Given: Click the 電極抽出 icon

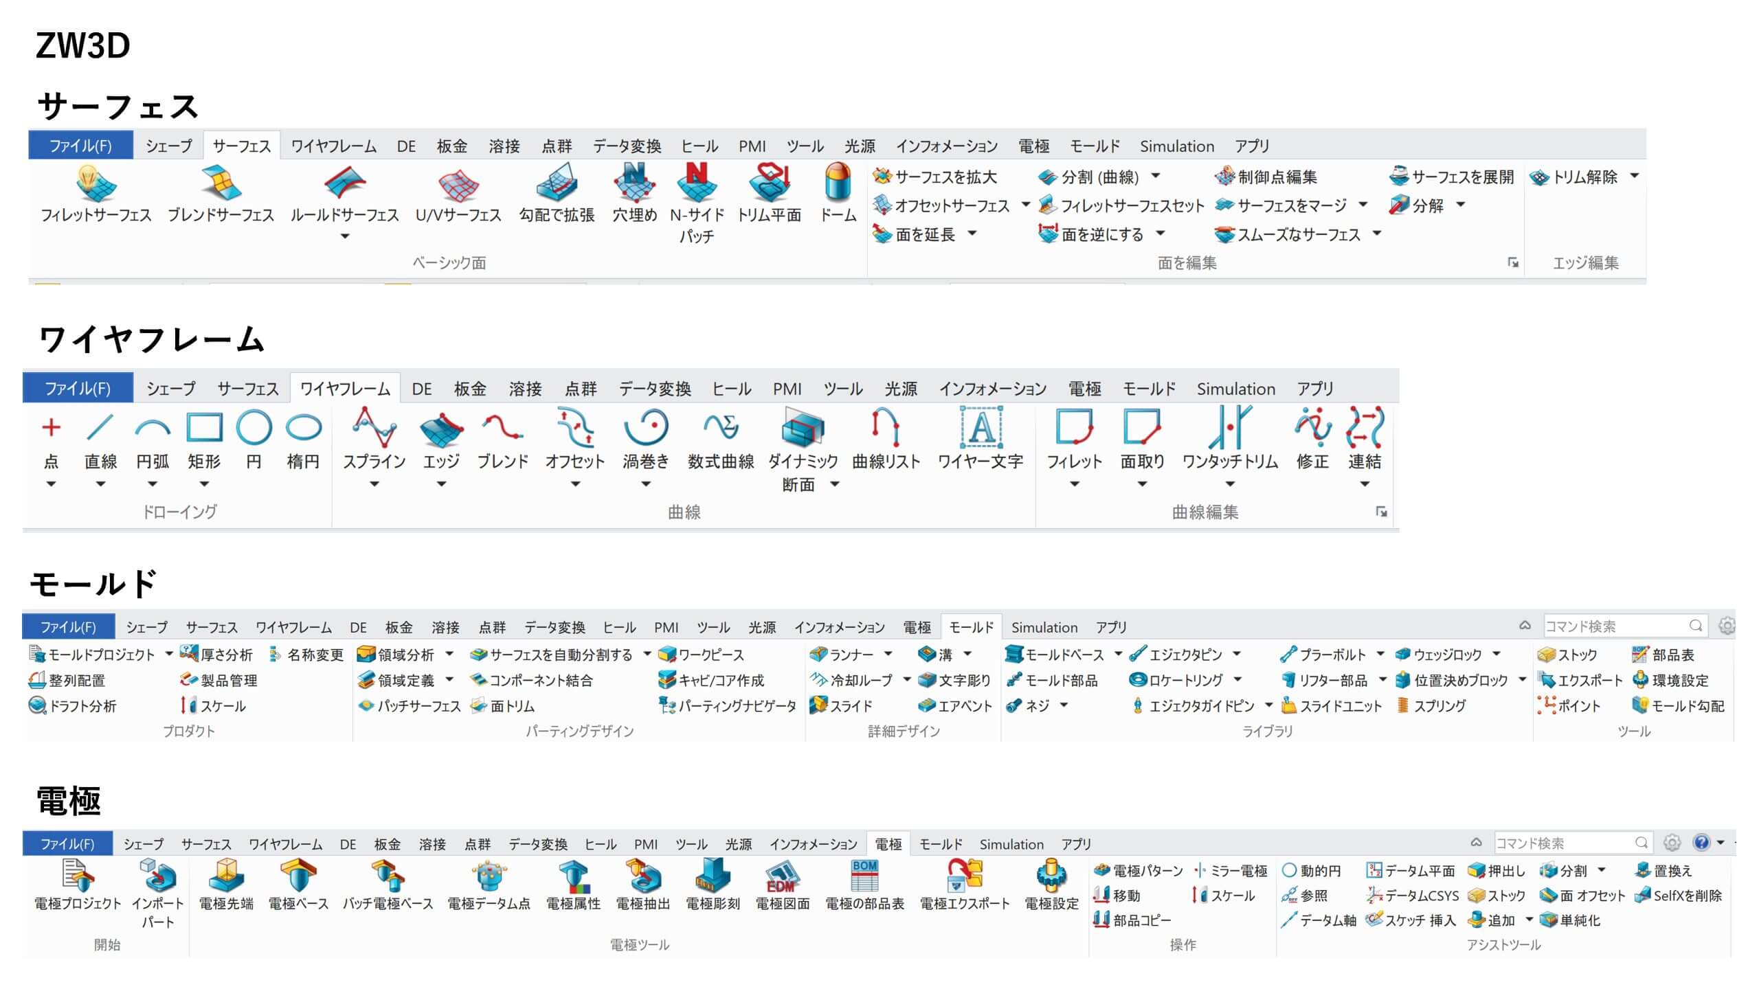Looking at the screenshot, I should point(643,876).
